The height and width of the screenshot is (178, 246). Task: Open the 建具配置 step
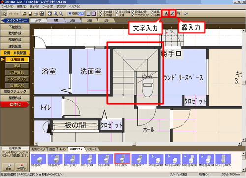pos(15,46)
